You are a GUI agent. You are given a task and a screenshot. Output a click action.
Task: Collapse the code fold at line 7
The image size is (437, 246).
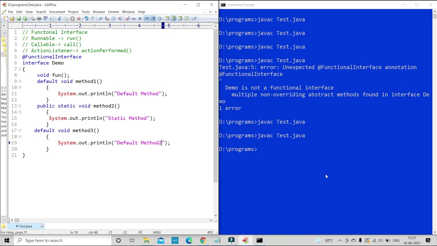pos(20,69)
